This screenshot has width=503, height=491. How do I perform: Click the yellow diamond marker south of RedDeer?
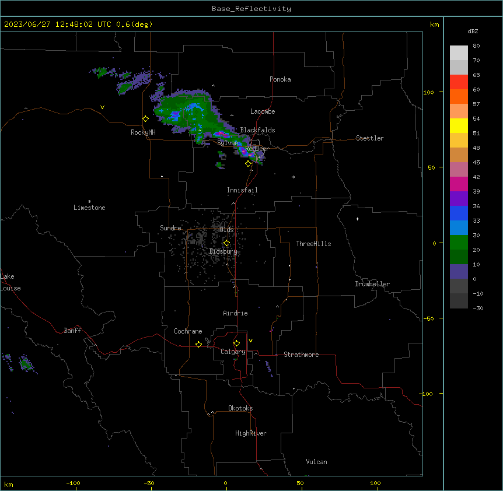(x=248, y=164)
